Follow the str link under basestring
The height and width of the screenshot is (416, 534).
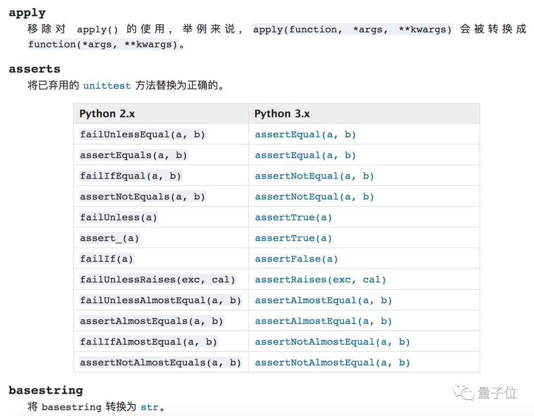pos(149,408)
